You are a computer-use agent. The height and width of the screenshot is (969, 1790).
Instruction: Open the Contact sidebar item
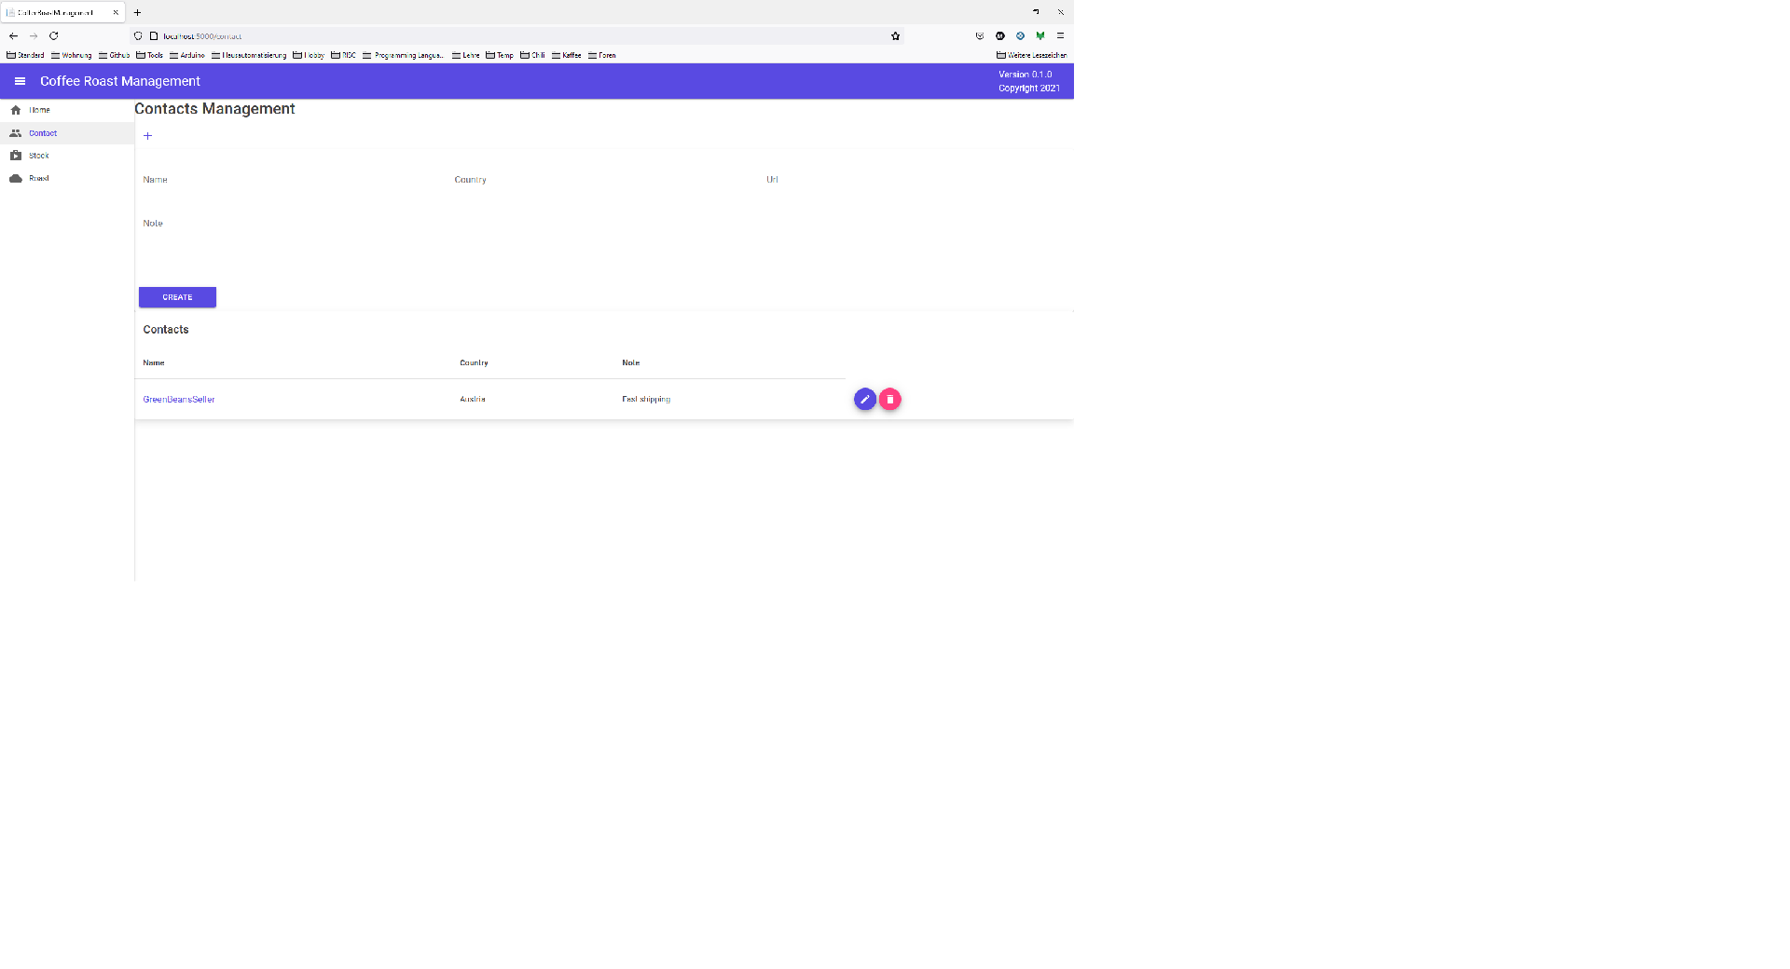coord(67,133)
